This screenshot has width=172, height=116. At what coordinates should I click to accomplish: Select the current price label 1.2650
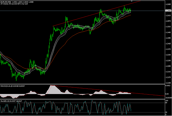[x=168, y=11]
